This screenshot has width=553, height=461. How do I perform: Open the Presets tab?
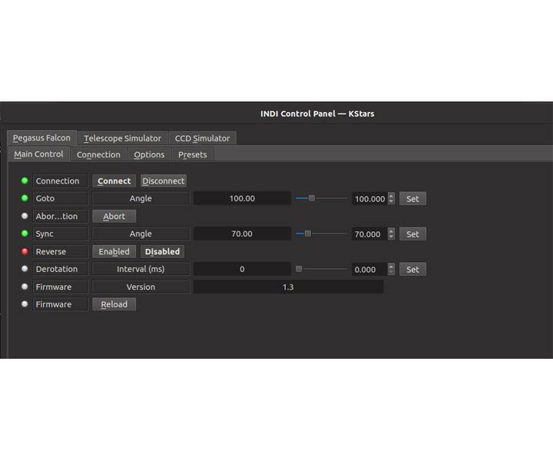coord(192,154)
